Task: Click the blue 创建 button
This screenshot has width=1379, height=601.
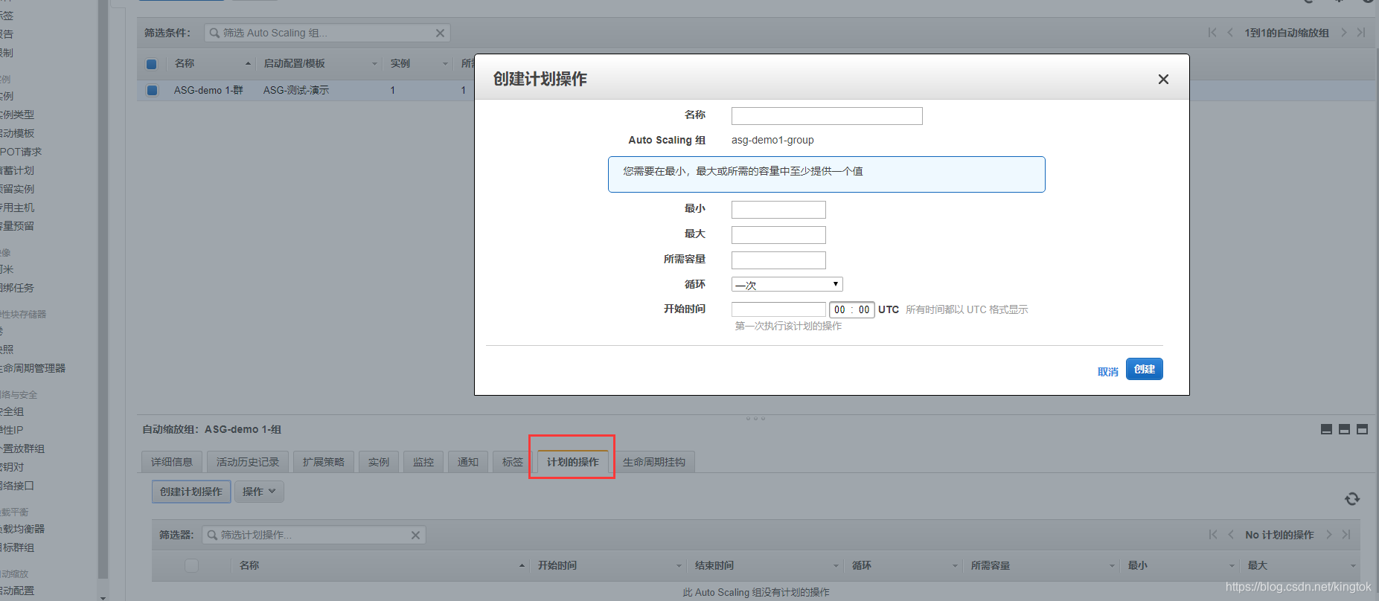Action: point(1145,369)
